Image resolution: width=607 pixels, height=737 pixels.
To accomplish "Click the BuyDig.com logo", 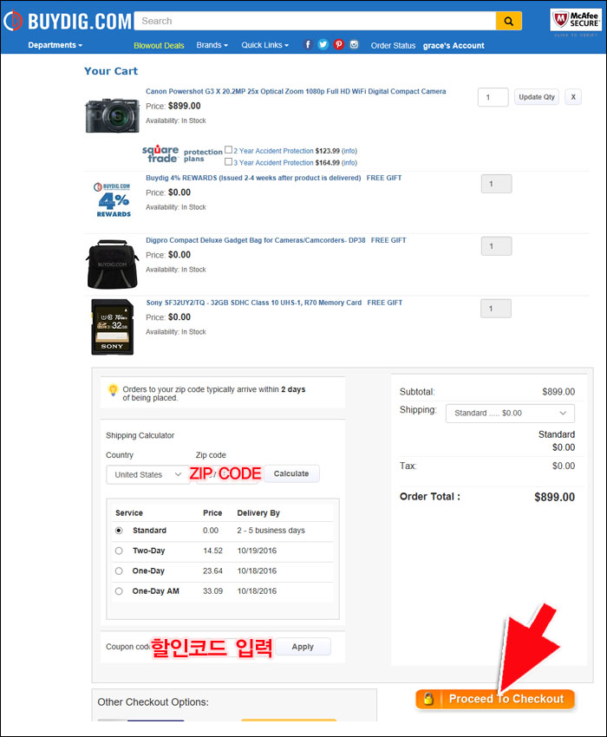I will pos(68,21).
